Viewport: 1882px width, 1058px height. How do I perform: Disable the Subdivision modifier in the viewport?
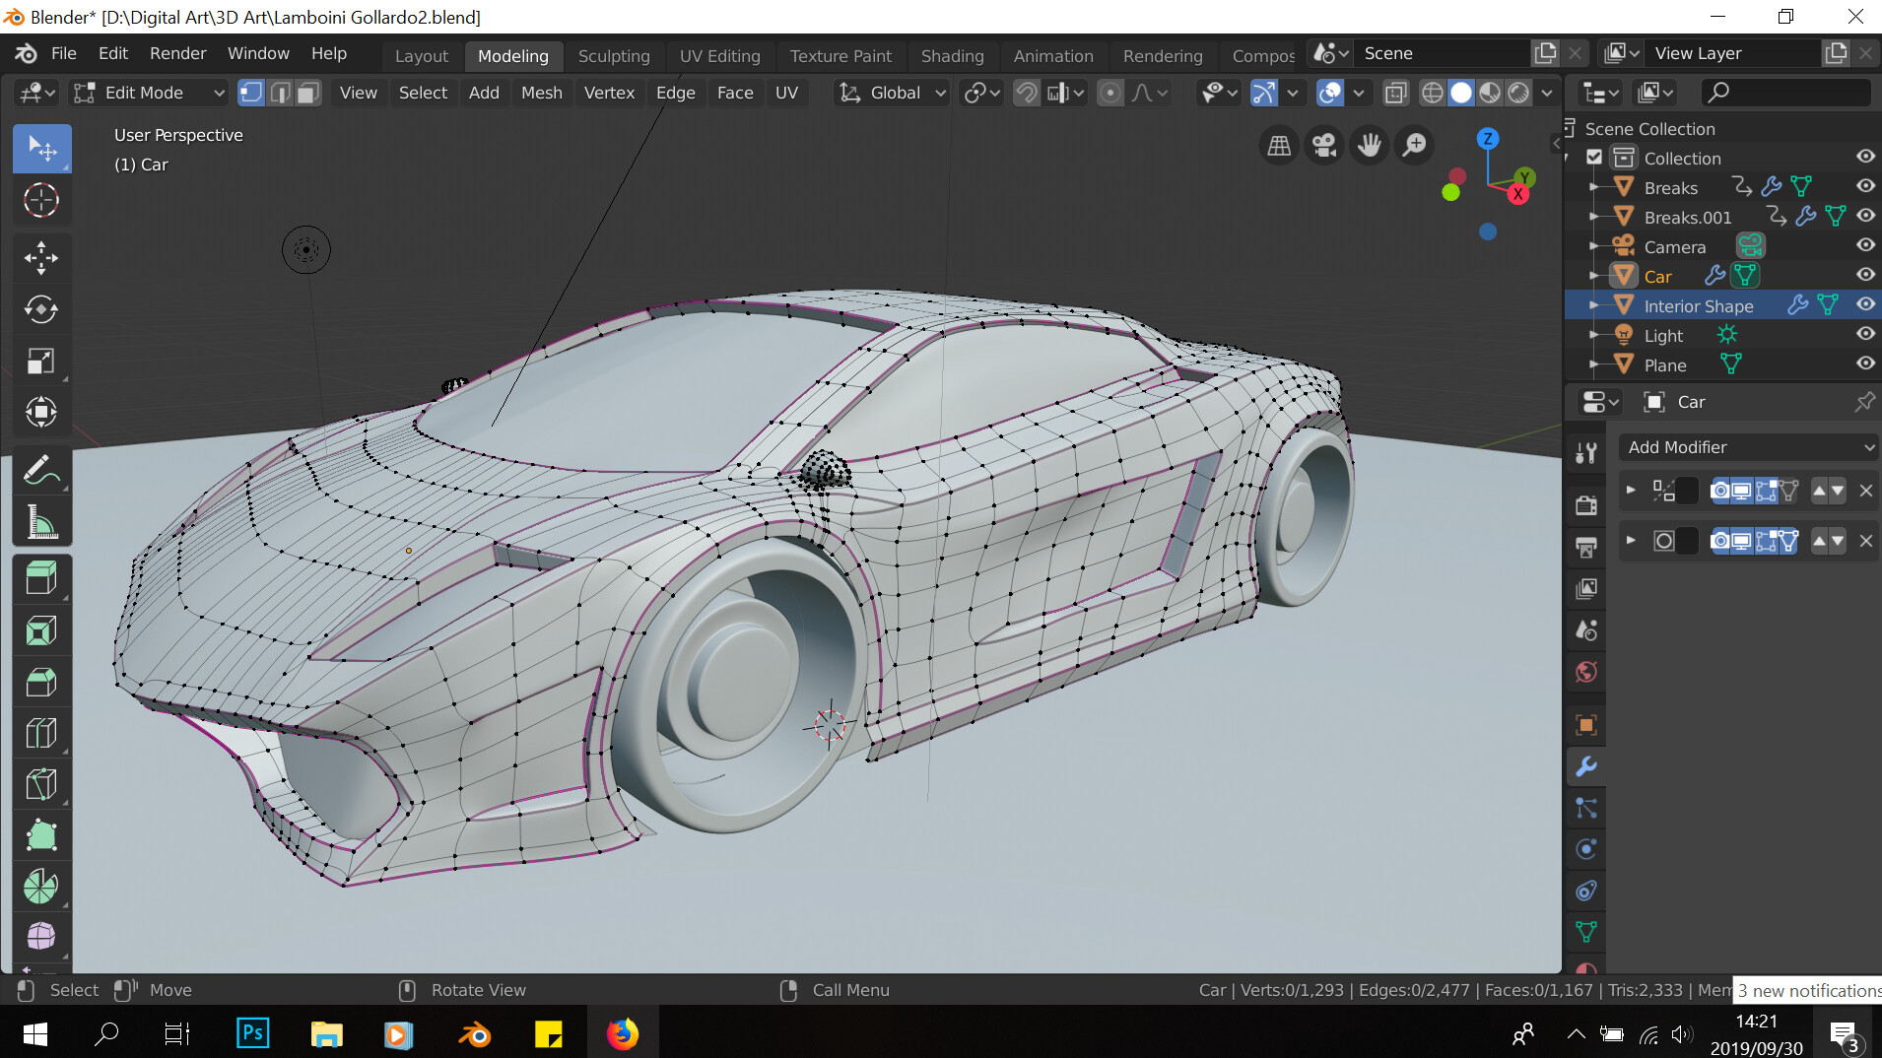1742,541
